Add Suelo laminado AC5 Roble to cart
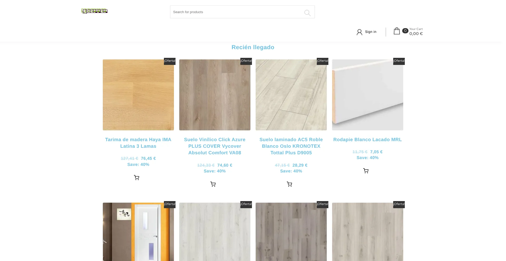The height and width of the screenshot is (261, 506). coord(289,184)
